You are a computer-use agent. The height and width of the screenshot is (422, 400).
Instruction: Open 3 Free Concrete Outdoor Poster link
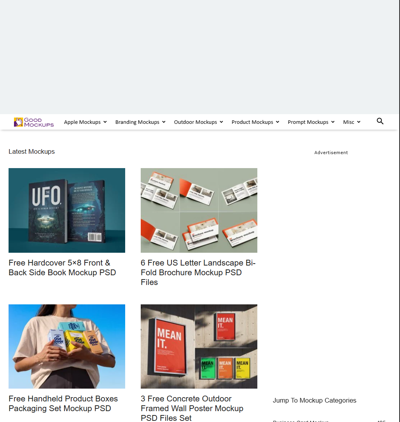click(x=192, y=408)
